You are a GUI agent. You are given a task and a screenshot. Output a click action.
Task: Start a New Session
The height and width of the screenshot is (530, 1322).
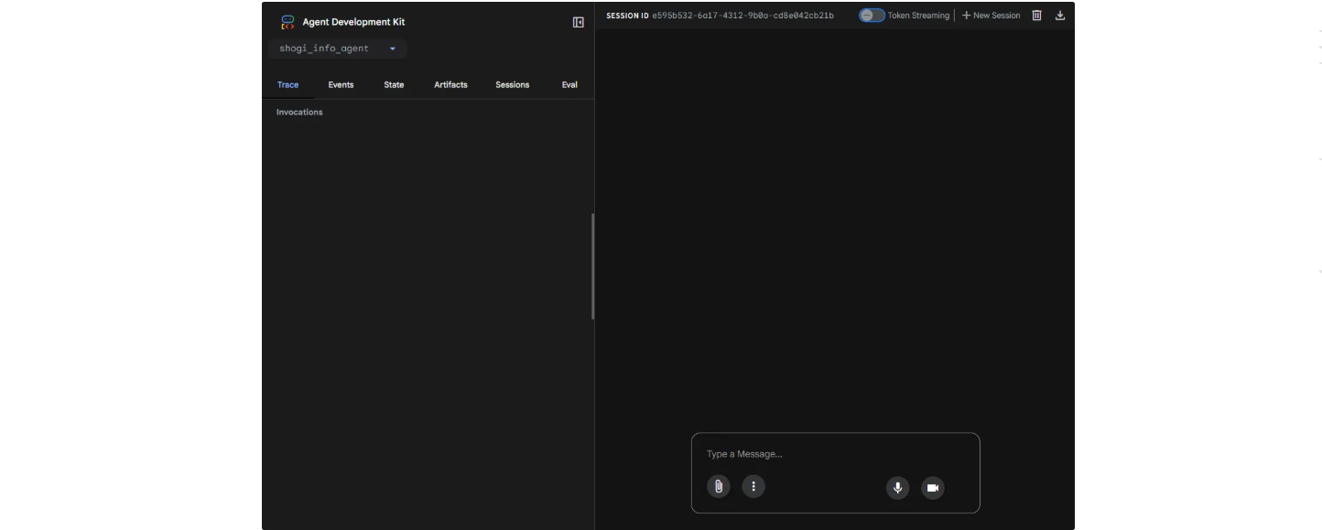pos(991,16)
